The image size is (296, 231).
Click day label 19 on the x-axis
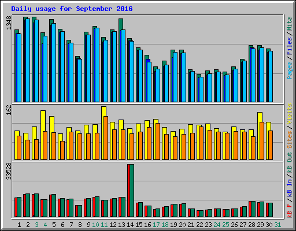coord(173,225)
